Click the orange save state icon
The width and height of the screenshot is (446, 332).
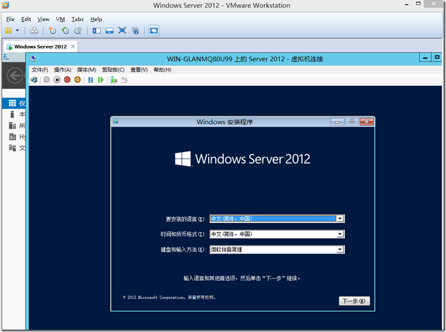pos(77,80)
